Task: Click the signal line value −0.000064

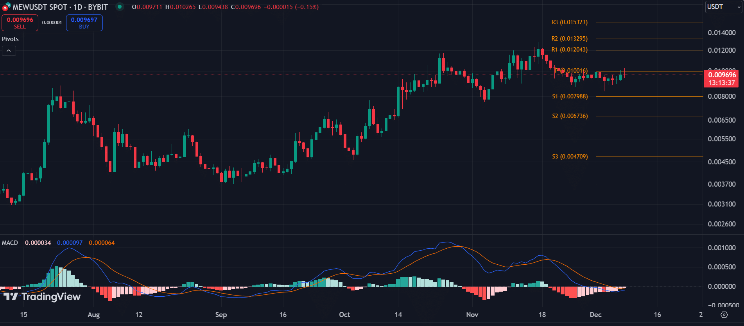Action: click(x=100, y=243)
